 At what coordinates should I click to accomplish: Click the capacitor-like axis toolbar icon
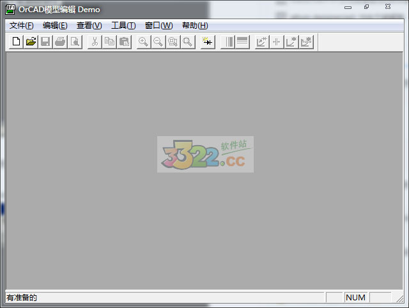pyautogui.click(x=277, y=42)
